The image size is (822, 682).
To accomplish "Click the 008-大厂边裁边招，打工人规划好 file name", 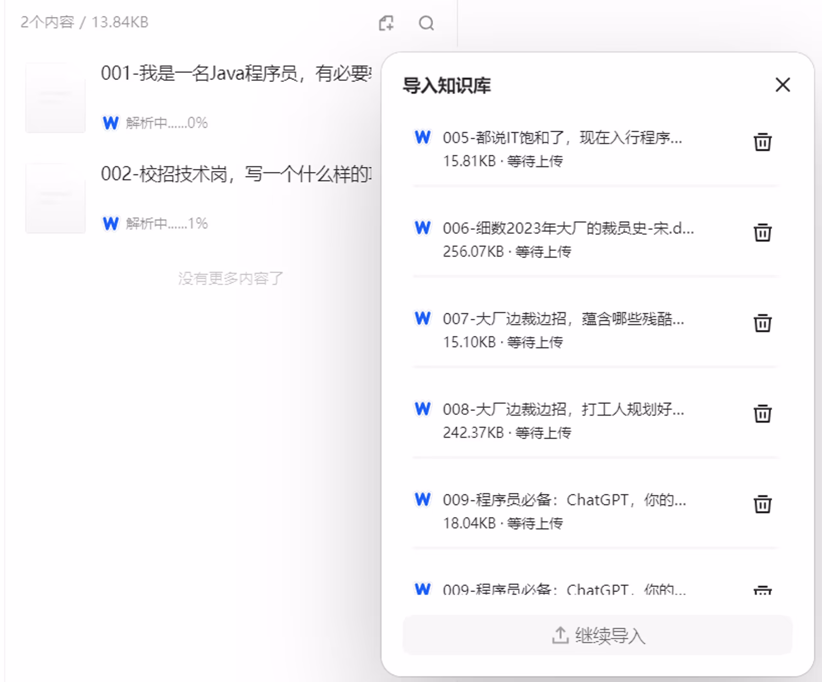I will pyautogui.click(x=564, y=409).
